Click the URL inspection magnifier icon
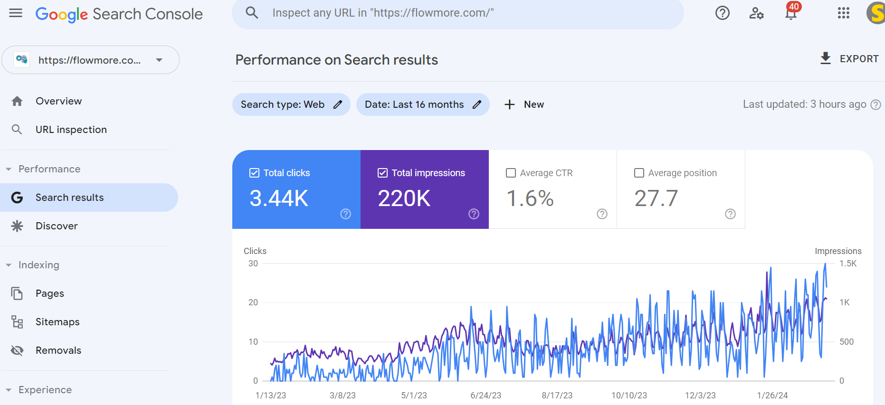The width and height of the screenshot is (885, 405). [17, 130]
